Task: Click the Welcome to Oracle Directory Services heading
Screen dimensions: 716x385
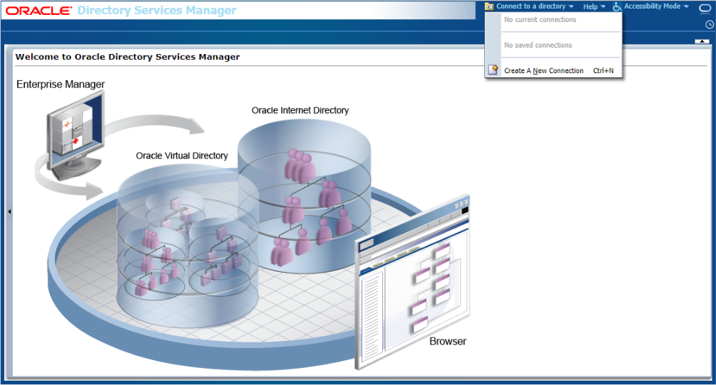Action: [128, 57]
